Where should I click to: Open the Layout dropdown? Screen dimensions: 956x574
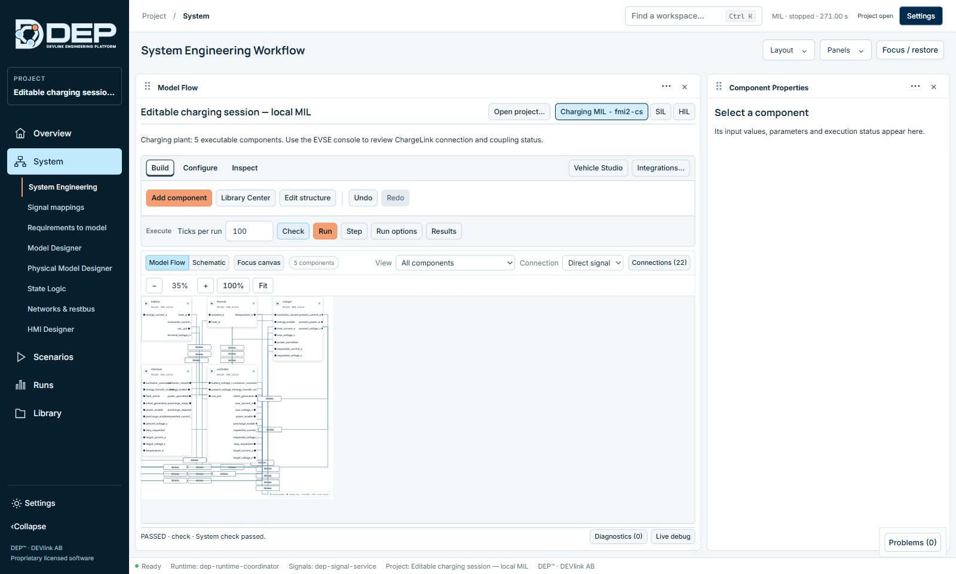coord(789,50)
